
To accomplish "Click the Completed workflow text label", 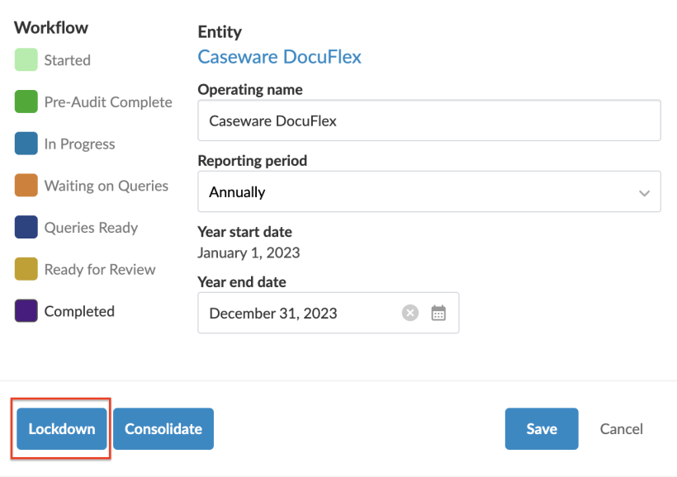I will 79,311.
